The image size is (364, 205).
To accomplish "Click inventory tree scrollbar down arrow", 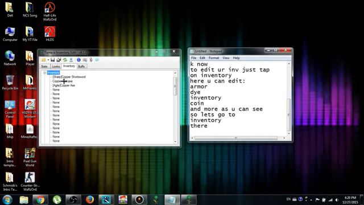I will coord(175,142).
